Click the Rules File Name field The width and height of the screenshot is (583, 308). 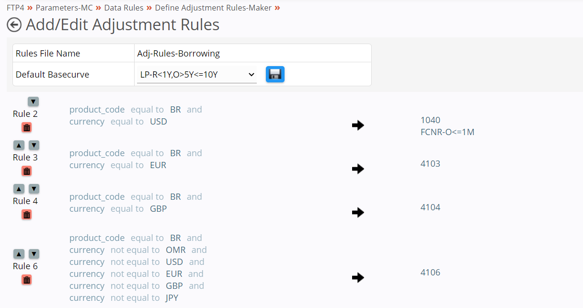click(x=252, y=53)
